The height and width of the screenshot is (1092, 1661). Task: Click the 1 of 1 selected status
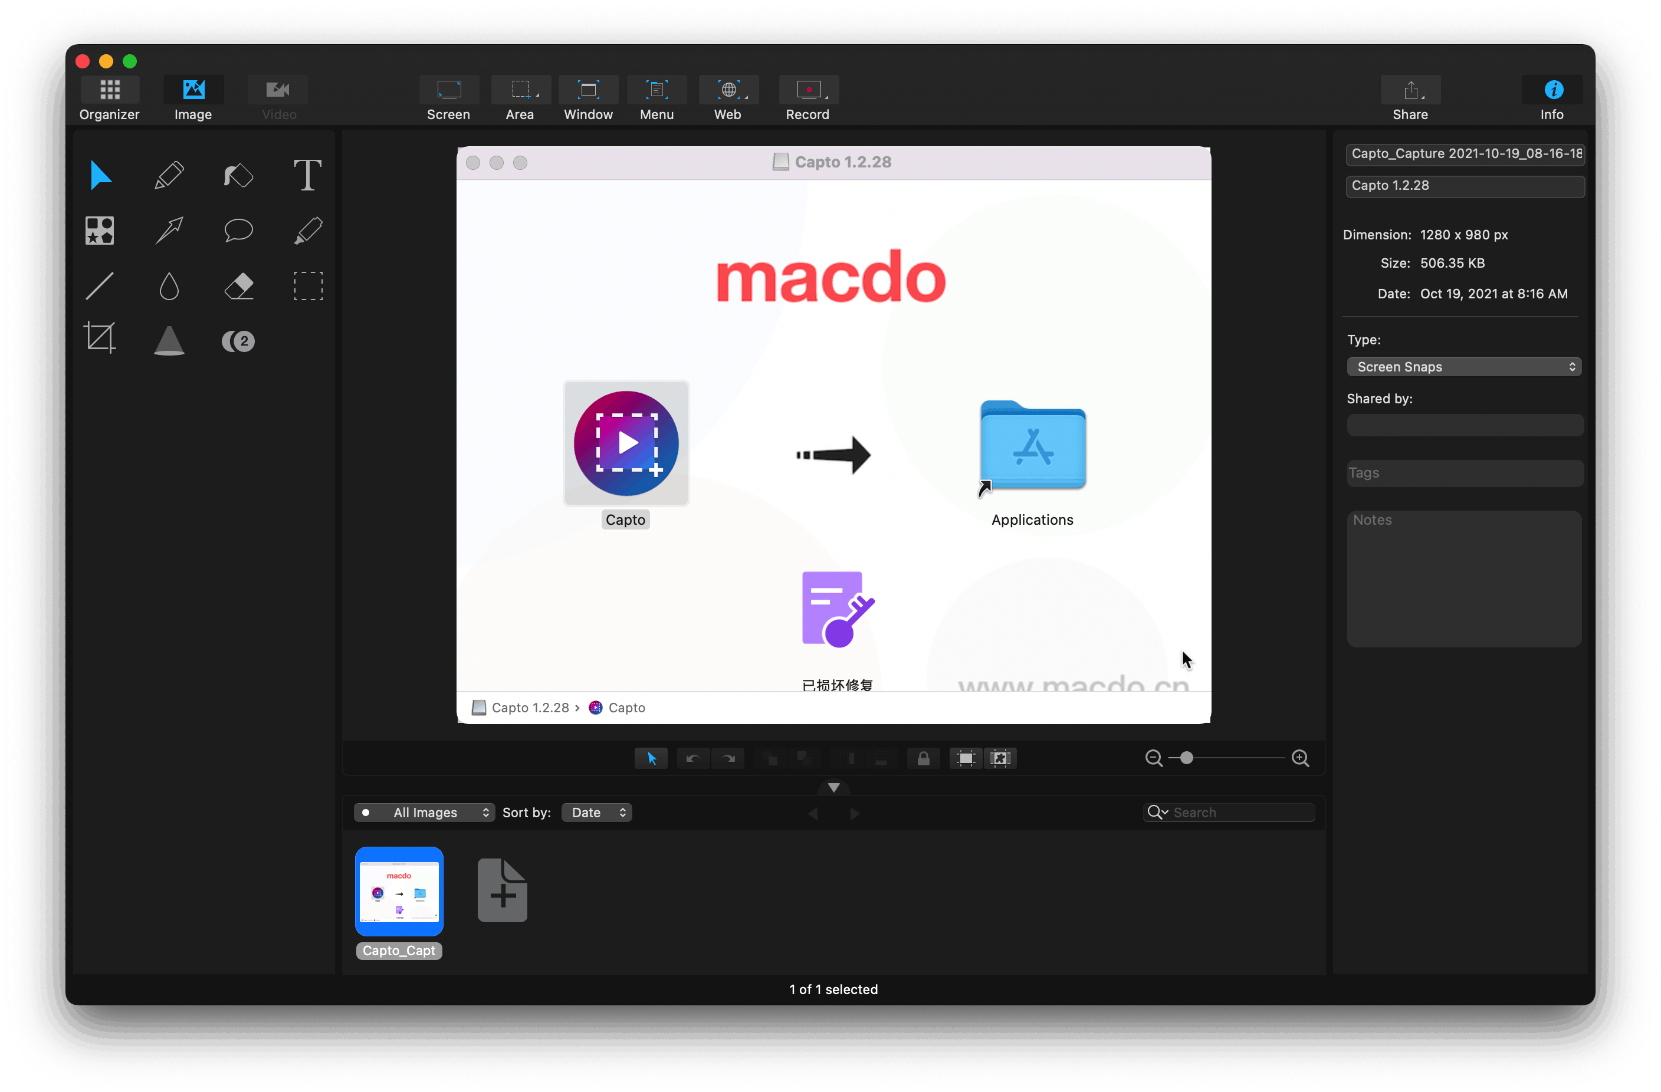click(833, 990)
